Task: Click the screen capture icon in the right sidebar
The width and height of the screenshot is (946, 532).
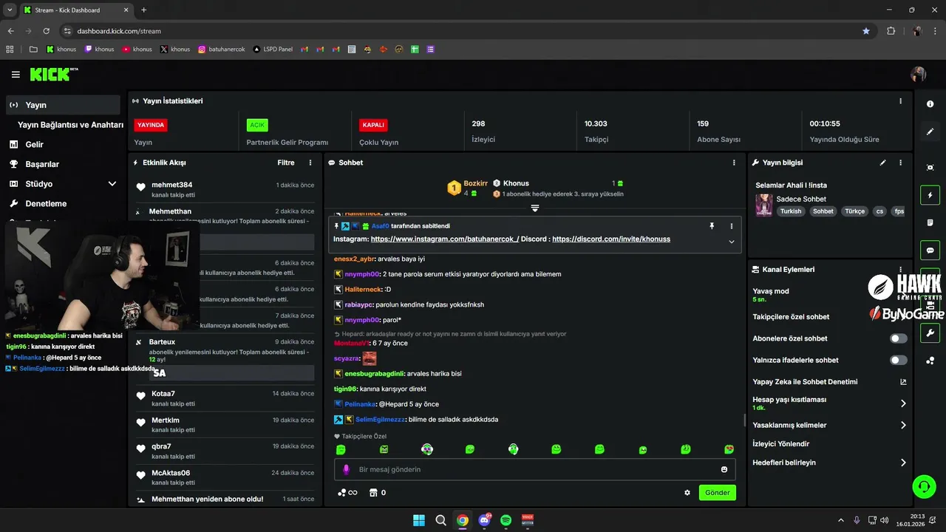Action: 930,168
